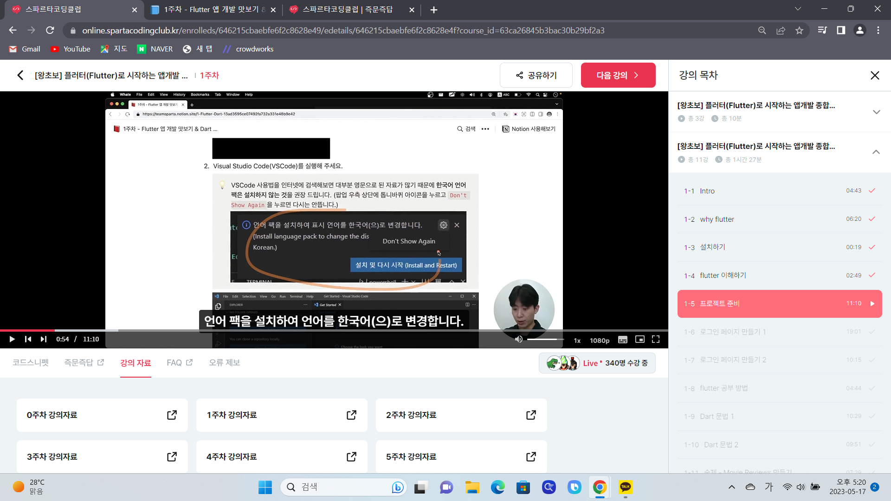
Task: Open lecture 1-7 로그인 페이지 만들기 2
Action: coord(780,360)
